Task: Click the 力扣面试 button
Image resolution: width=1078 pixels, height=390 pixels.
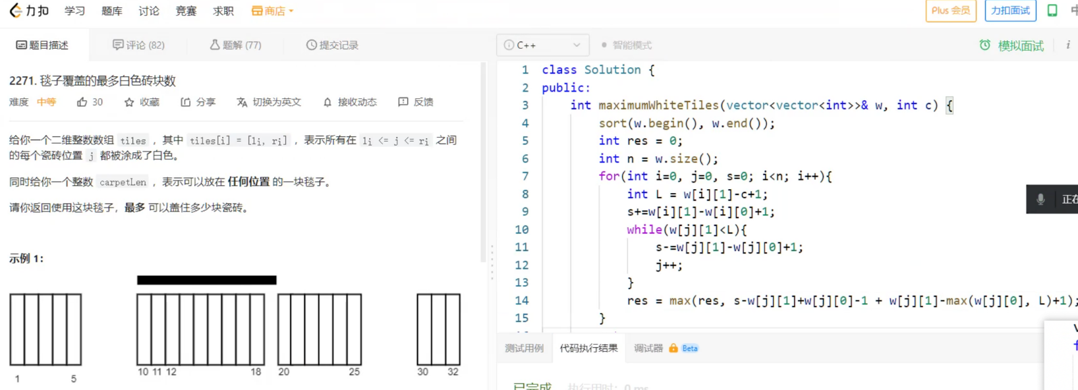Action: (x=1010, y=11)
